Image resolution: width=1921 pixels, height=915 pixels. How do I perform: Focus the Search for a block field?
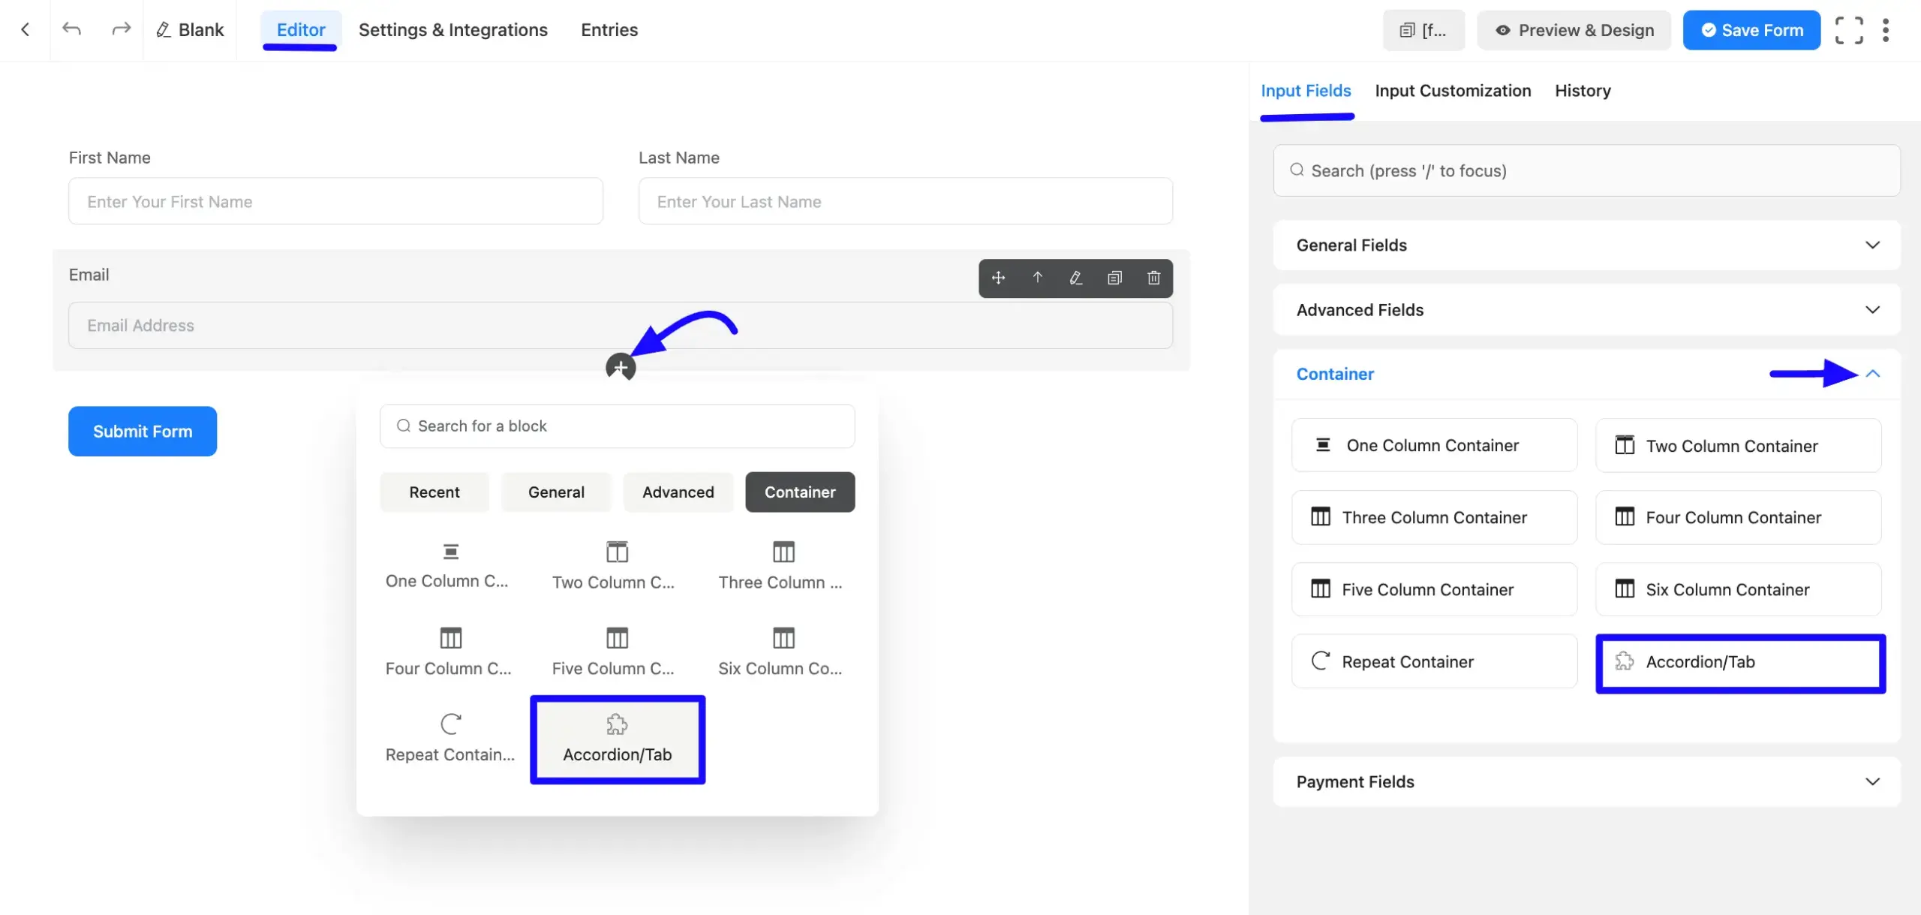[x=617, y=426]
